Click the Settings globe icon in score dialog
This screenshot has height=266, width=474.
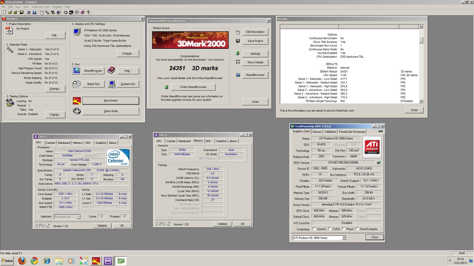[x=238, y=54]
